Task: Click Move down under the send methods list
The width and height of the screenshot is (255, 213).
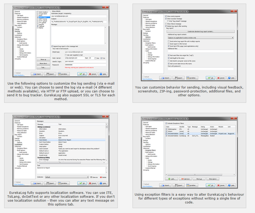Action: click(x=43, y=63)
